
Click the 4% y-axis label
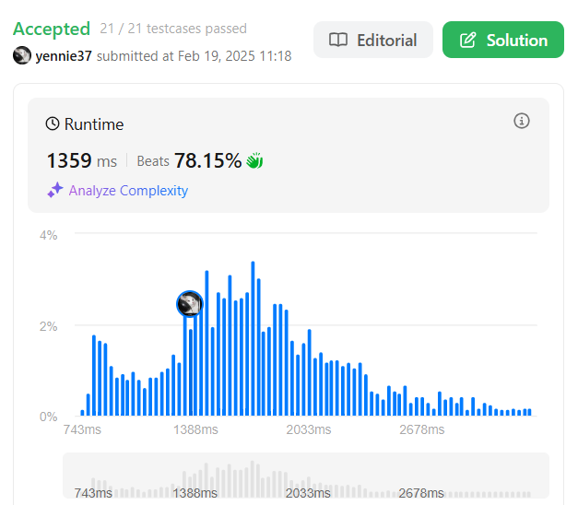49,235
